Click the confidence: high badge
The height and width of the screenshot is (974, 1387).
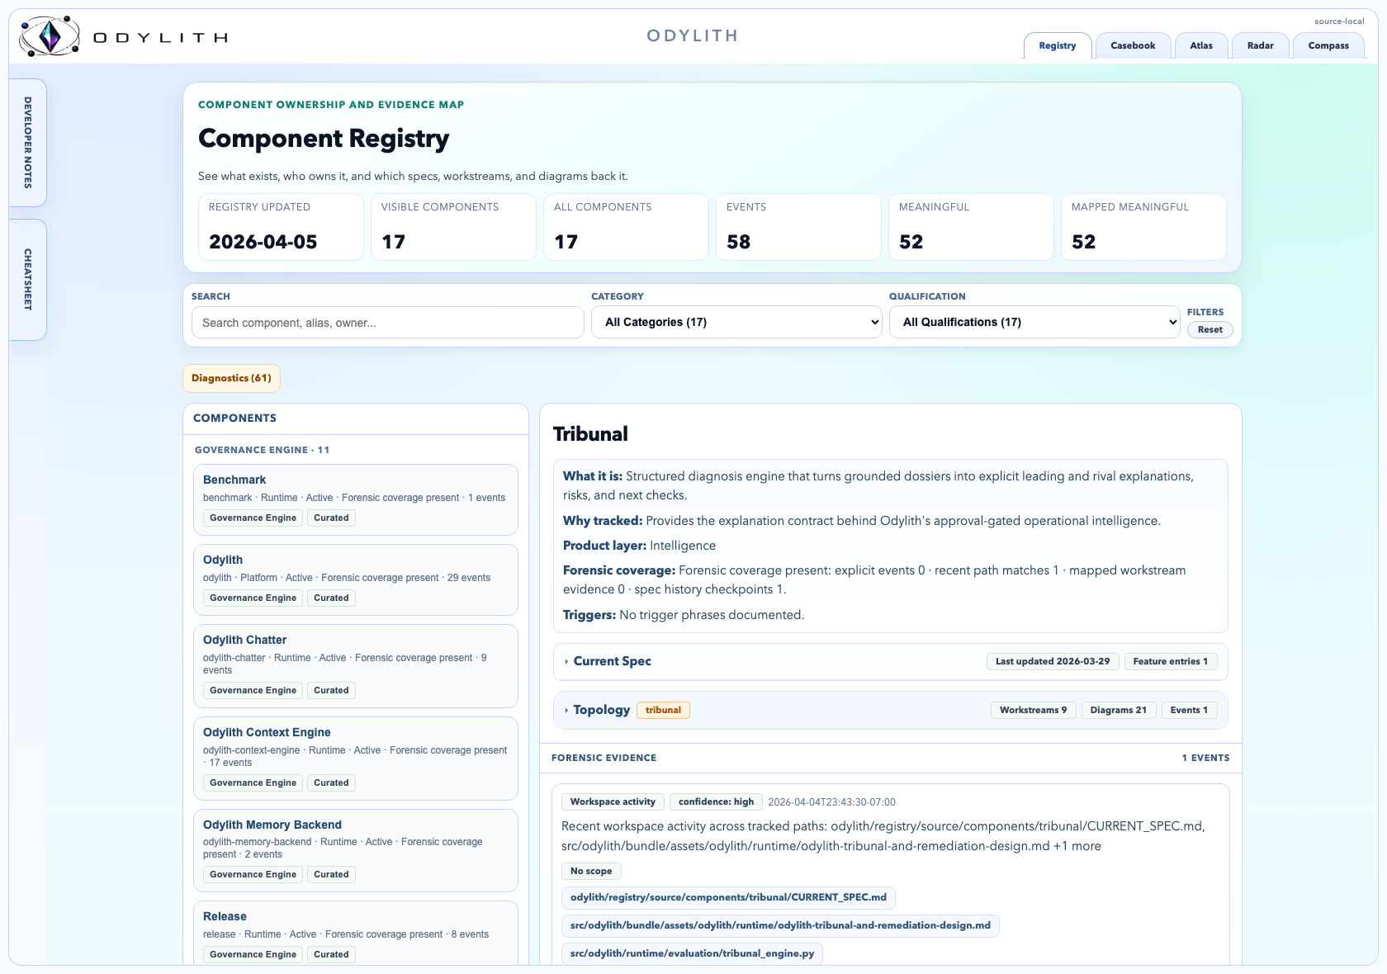(716, 801)
